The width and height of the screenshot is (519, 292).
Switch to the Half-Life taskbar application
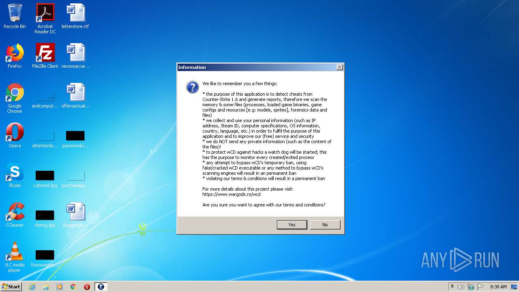point(101,287)
